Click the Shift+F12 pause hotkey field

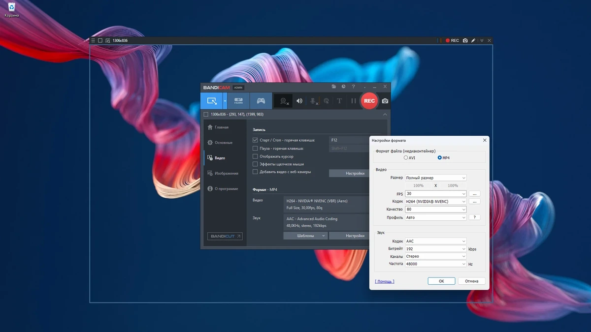[x=349, y=148]
